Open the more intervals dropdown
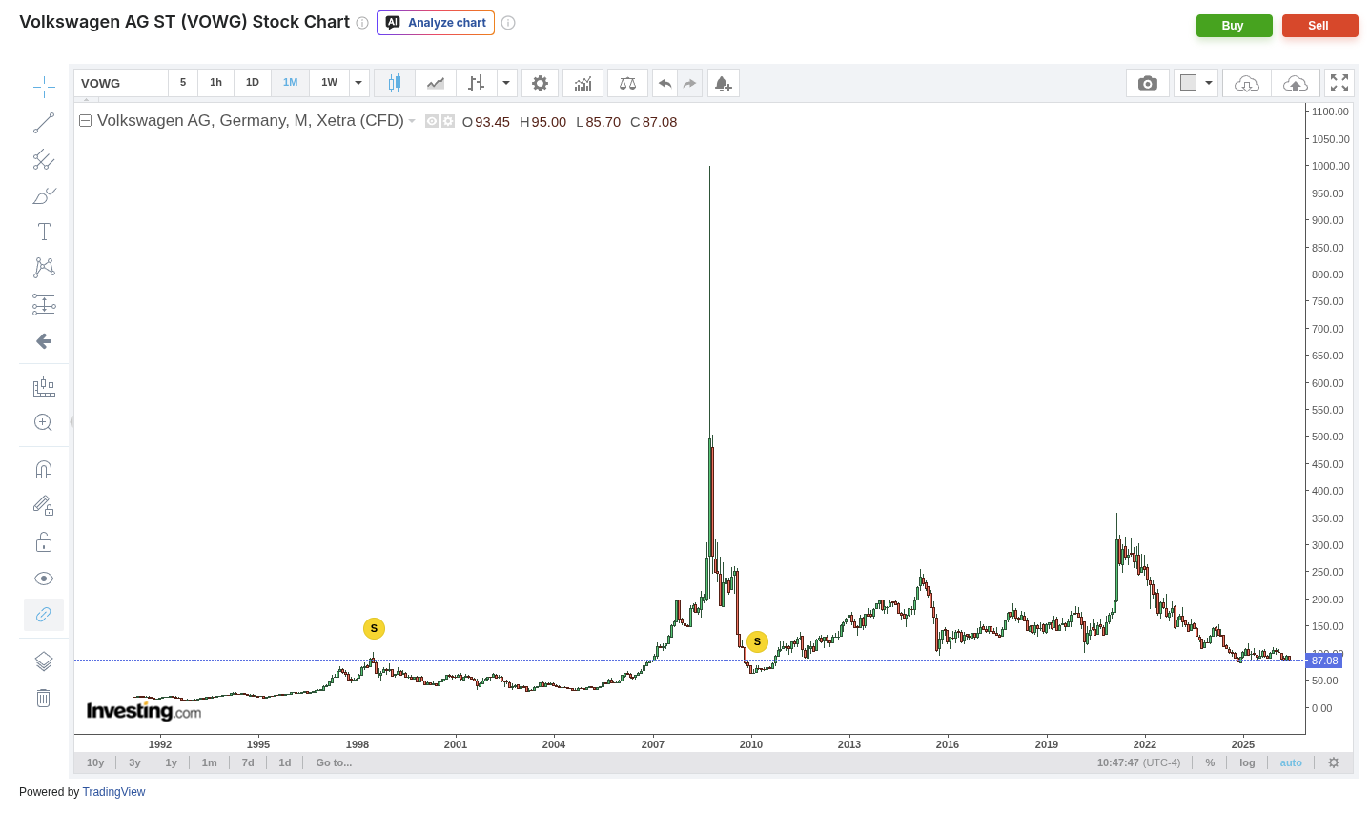 tap(358, 83)
